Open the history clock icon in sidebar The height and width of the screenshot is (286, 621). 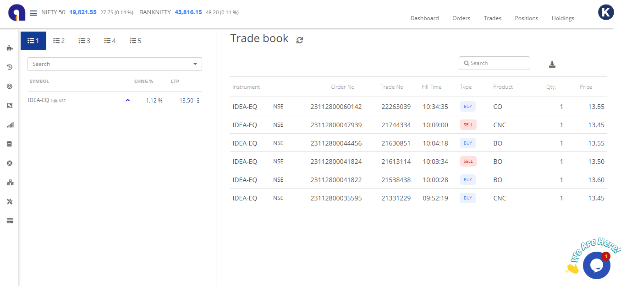(x=10, y=67)
